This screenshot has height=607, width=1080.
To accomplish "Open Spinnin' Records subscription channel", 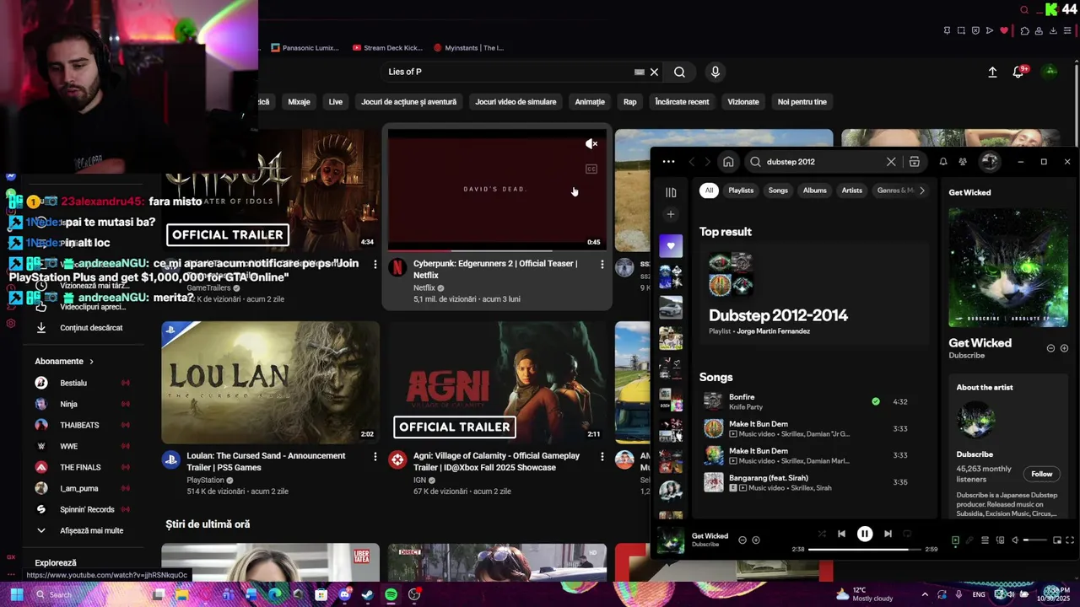I will (x=87, y=509).
